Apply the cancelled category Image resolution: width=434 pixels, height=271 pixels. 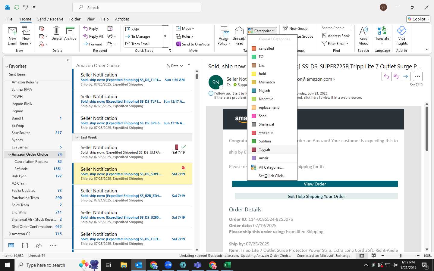pos(272,48)
